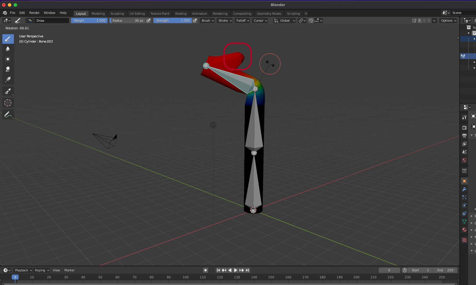This screenshot has width=476, height=285.
Task: Open the File menu
Action: coord(12,13)
